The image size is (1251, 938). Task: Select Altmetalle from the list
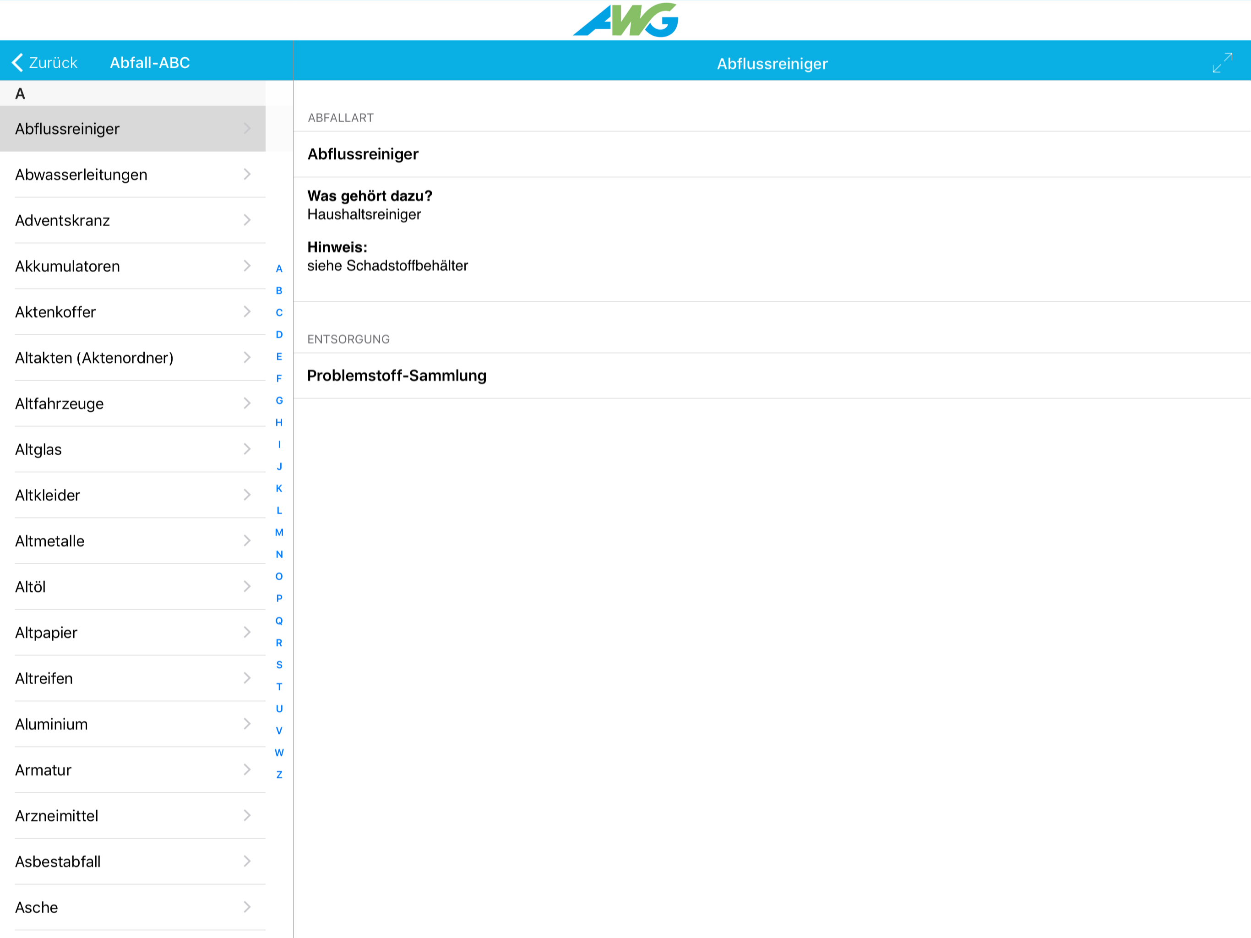click(133, 541)
